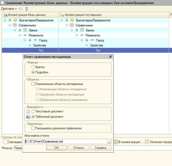172x166 pixels.
Task: Collapse БухгалтерияПредприятия node in supplier column
Action: [62, 20]
